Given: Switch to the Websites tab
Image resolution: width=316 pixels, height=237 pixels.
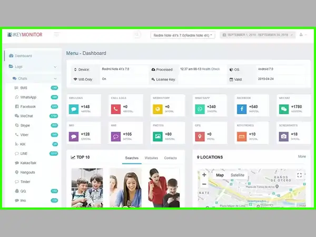Looking at the screenshot, I should click(x=151, y=158).
